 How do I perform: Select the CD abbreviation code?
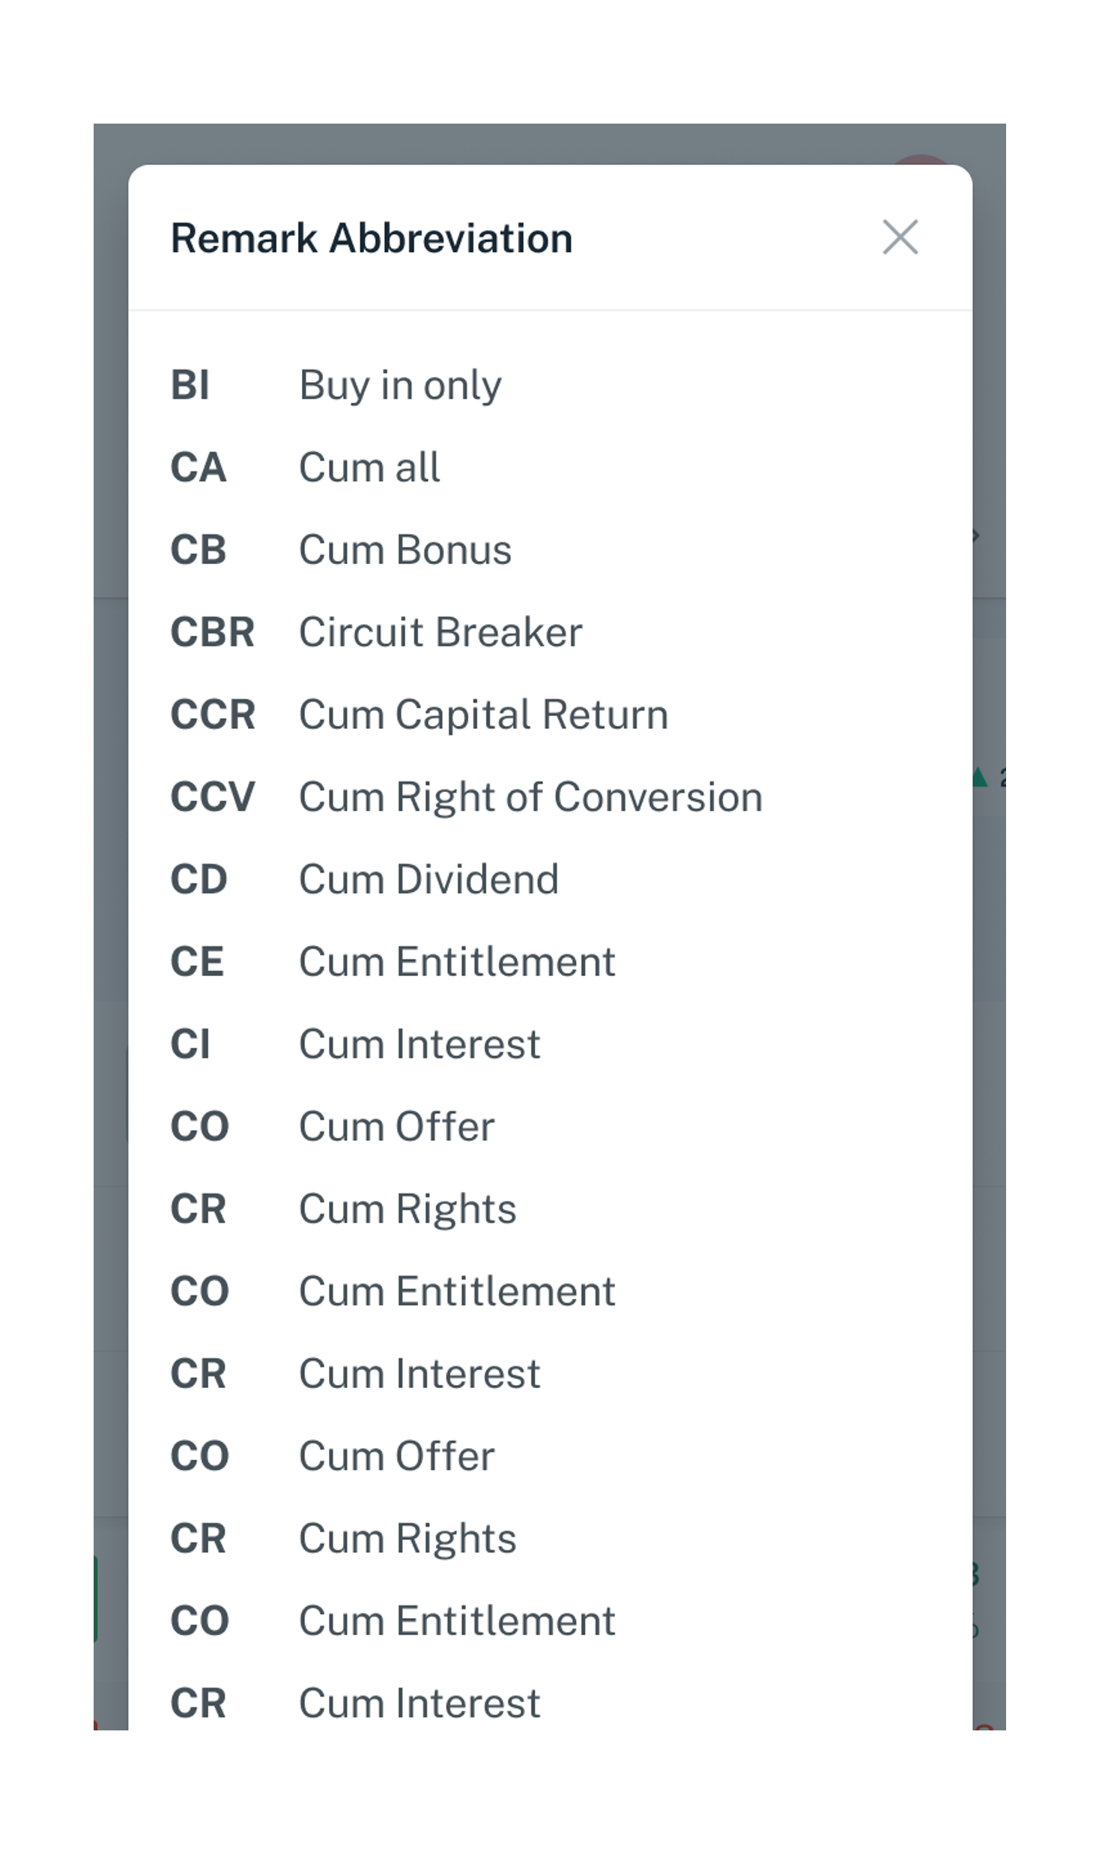(x=199, y=879)
